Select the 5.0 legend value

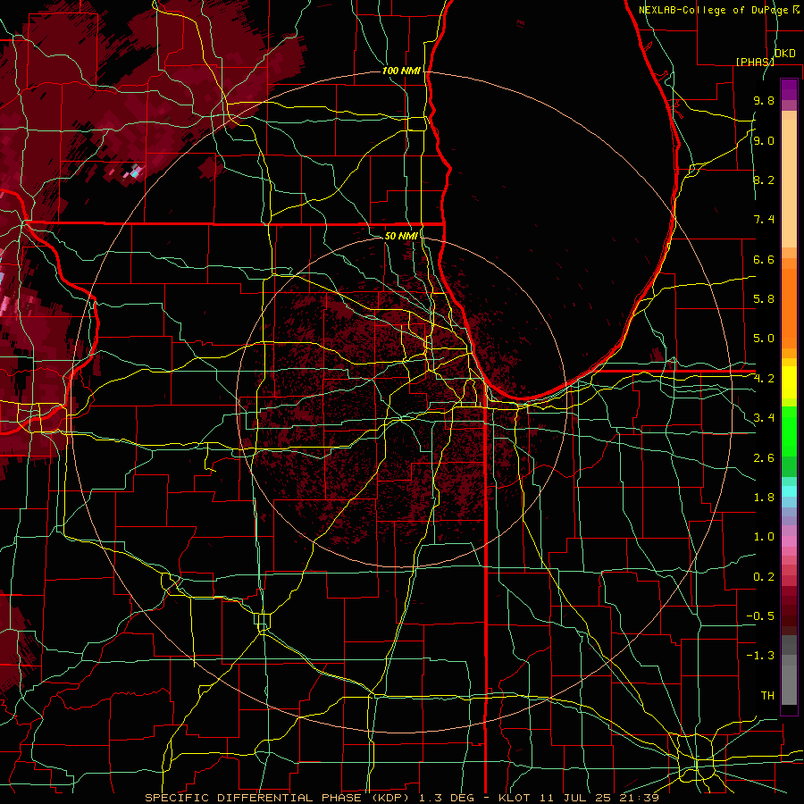[x=764, y=339]
